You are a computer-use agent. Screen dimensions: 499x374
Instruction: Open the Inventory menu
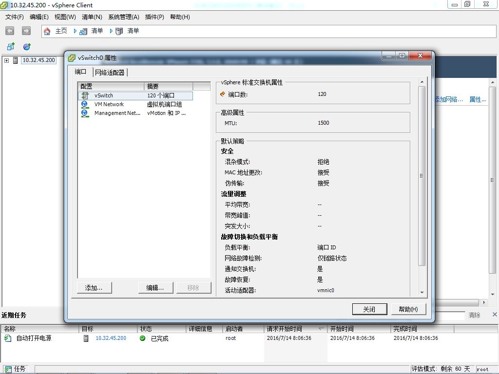[x=92, y=17]
